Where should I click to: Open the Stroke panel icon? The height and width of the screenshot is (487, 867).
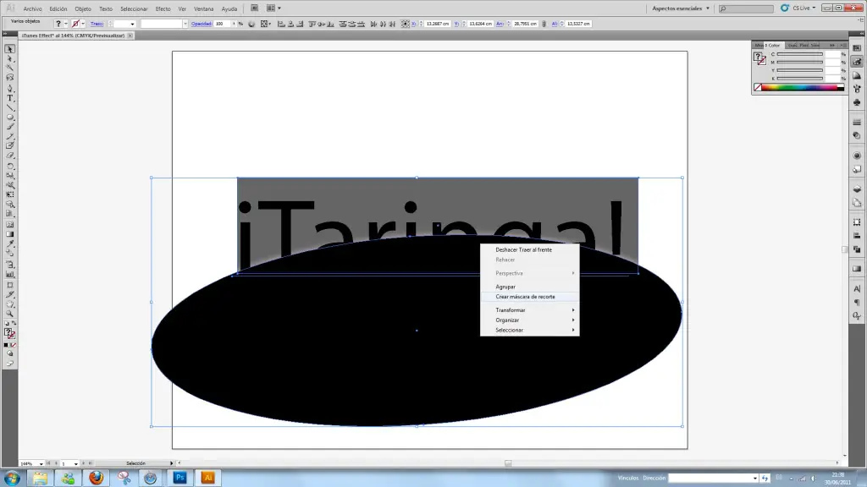click(x=857, y=122)
